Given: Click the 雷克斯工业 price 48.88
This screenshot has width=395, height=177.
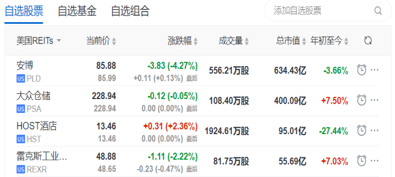Looking at the screenshot, I should click(106, 157).
